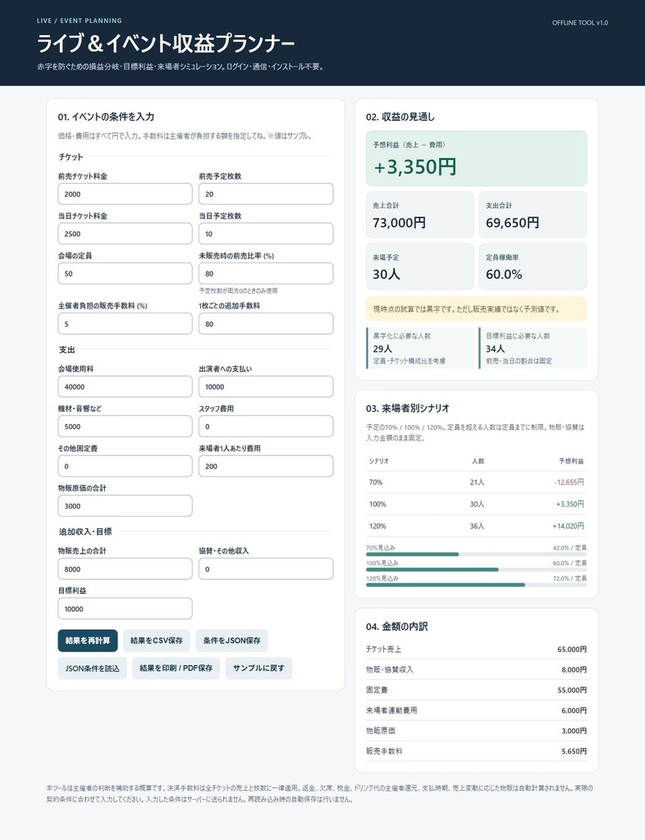Click 固定費 55,000円 breakdown row

[476, 690]
